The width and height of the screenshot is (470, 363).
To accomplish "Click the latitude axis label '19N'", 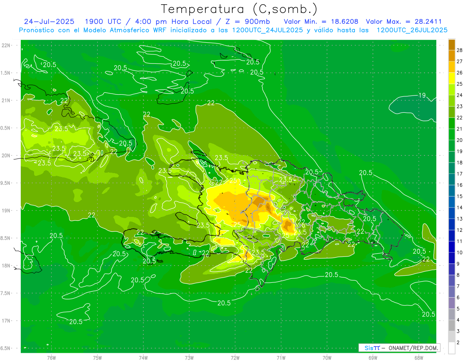I will pos(6,210).
